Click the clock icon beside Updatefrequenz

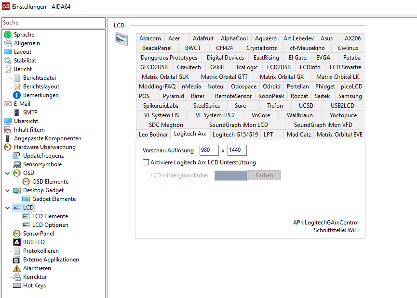[17, 156]
